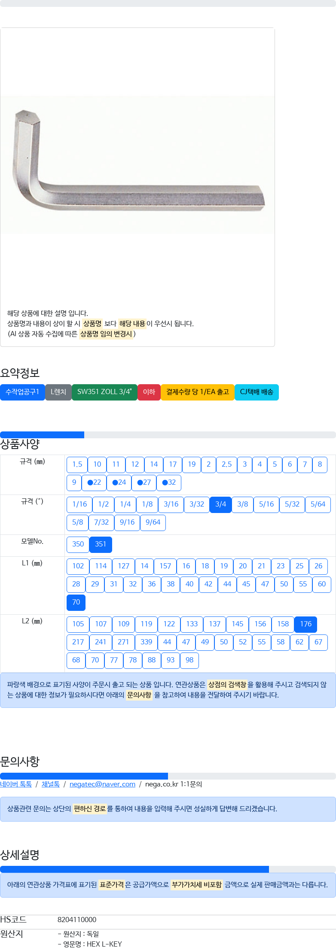This screenshot has height=950, width=336.
Task: Select the 9/64 inch size option
Action: (153, 522)
